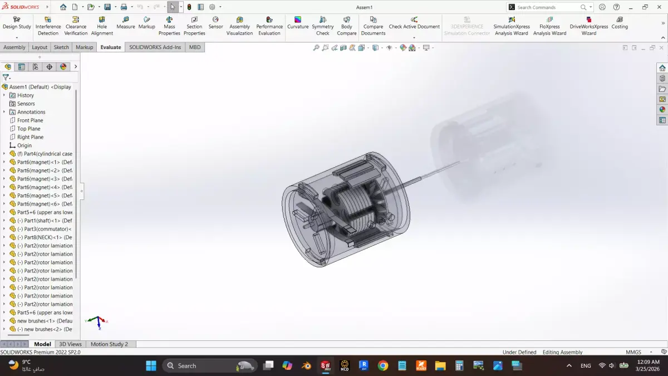Image resolution: width=668 pixels, height=376 pixels.
Task: Switch to the Sketch ribbon tab
Action: pyautogui.click(x=61, y=47)
